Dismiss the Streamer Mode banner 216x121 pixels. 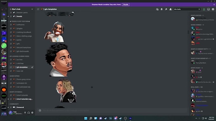click(x=214, y=4)
